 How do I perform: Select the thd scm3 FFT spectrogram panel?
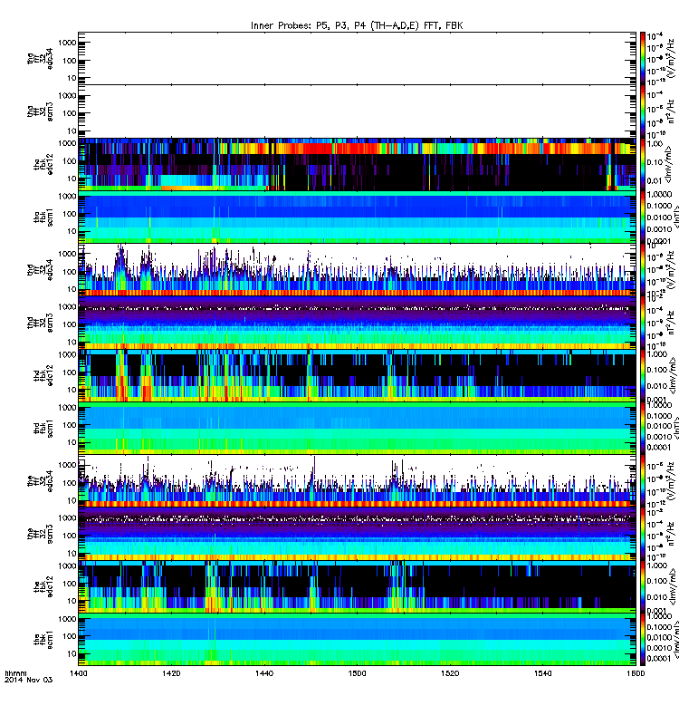coord(357,323)
